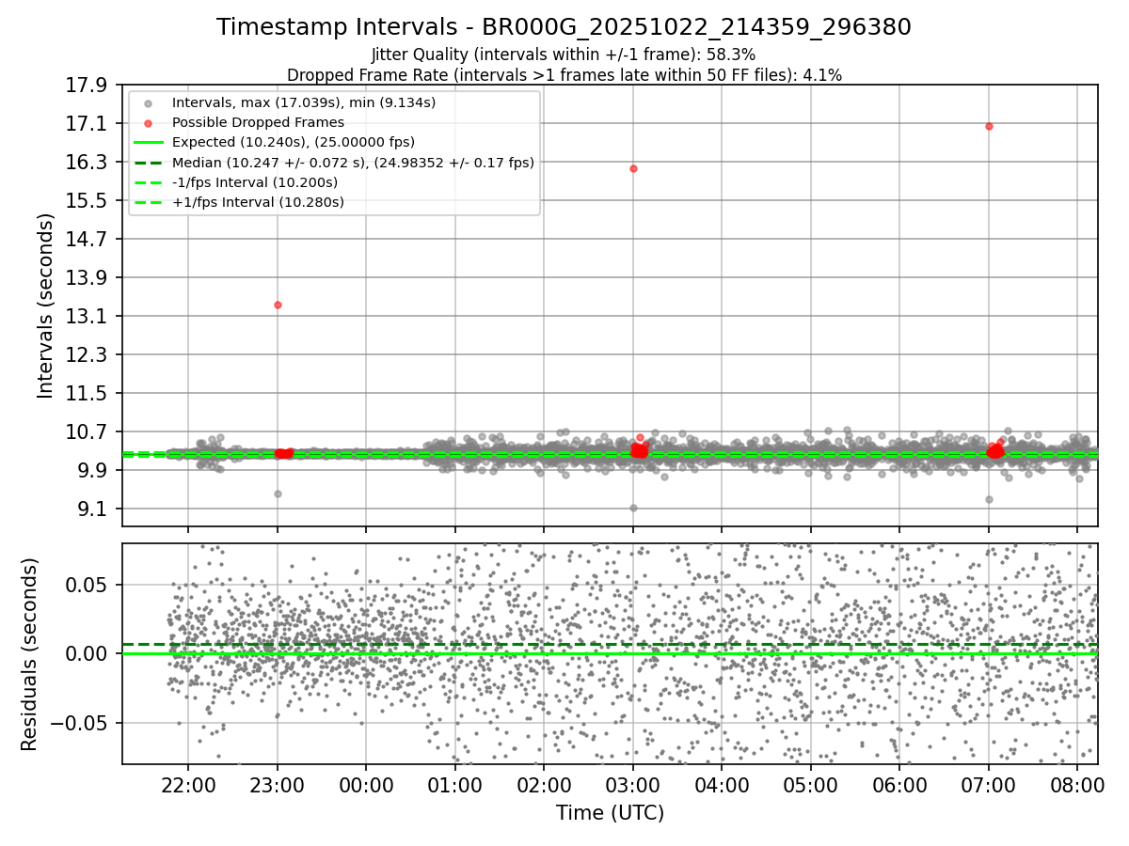Image resolution: width=1129 pixels, height=846 pixels.
Task: Click the 'Residuals (seconds)' y-axis label
Action: pos(29,653)
